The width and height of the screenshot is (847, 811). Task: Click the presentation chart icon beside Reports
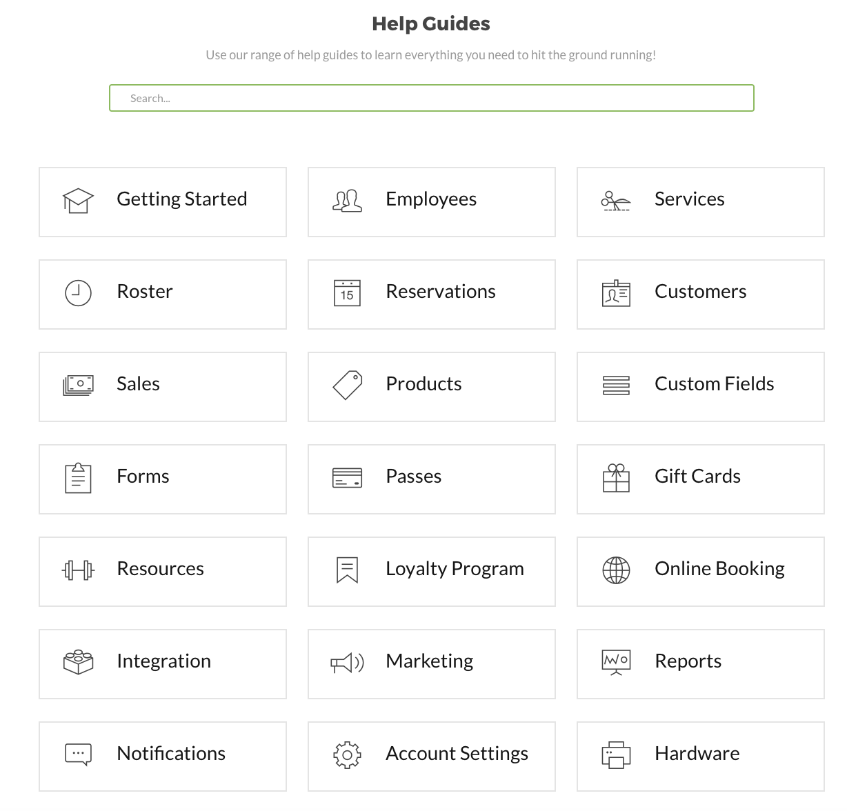click(x=616, y=663)
